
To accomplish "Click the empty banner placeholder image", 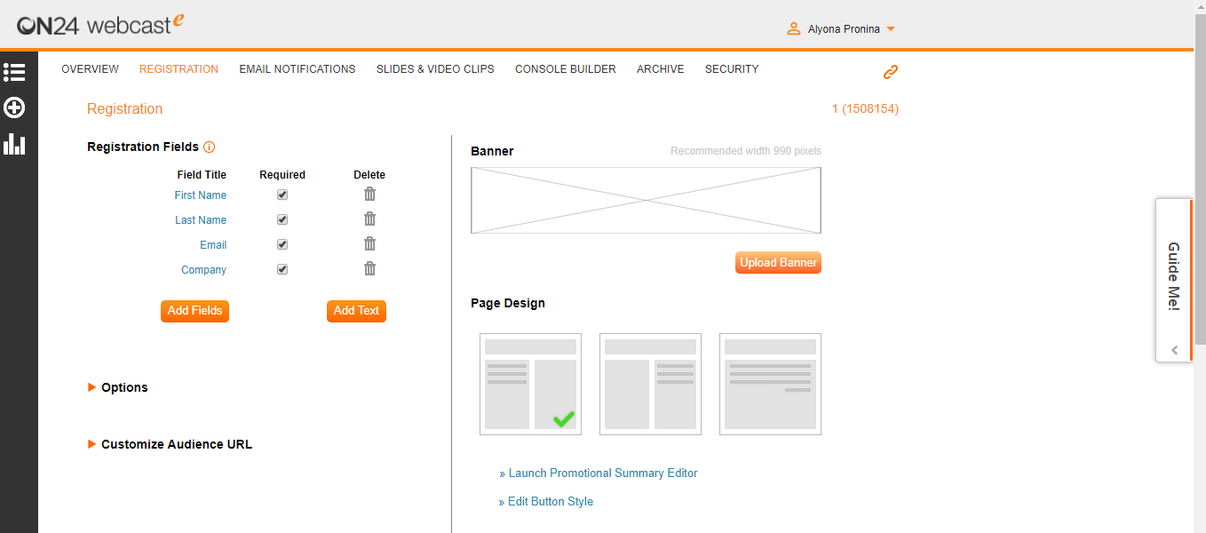I will point(646,201).
